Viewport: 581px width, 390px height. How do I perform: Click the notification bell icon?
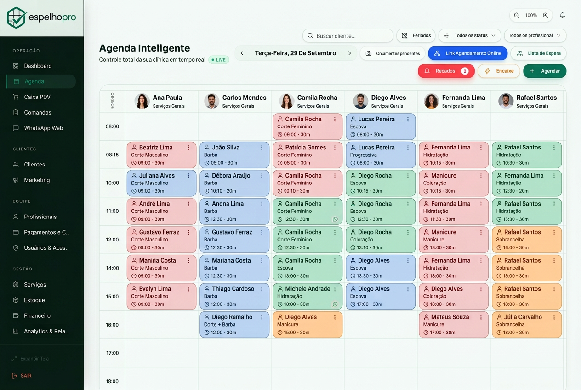562,15
